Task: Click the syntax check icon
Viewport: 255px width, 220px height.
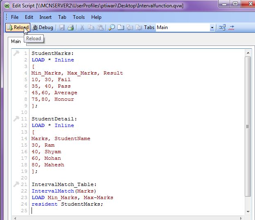Action: [x=231, y=27]
